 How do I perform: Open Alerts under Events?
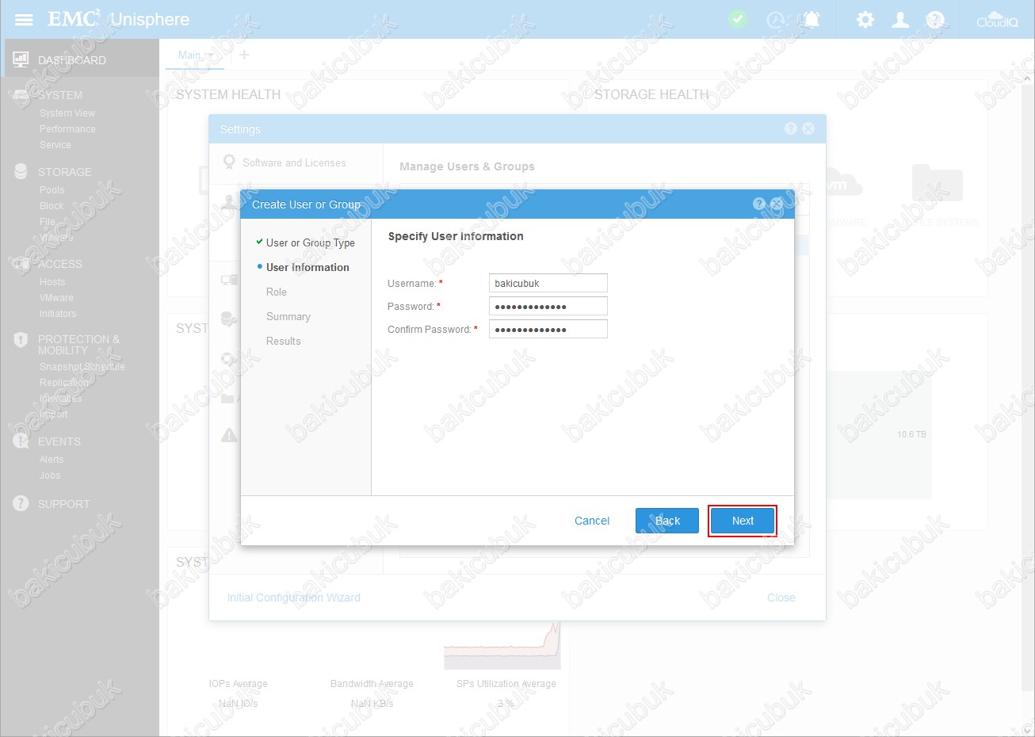pyautogui.click(x=52, y=460)
